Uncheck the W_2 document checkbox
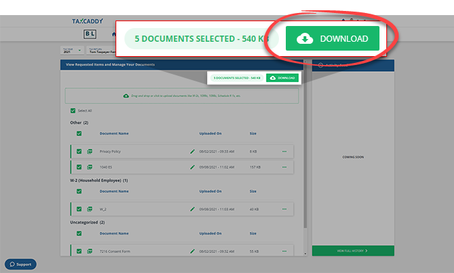 point(79,209)
